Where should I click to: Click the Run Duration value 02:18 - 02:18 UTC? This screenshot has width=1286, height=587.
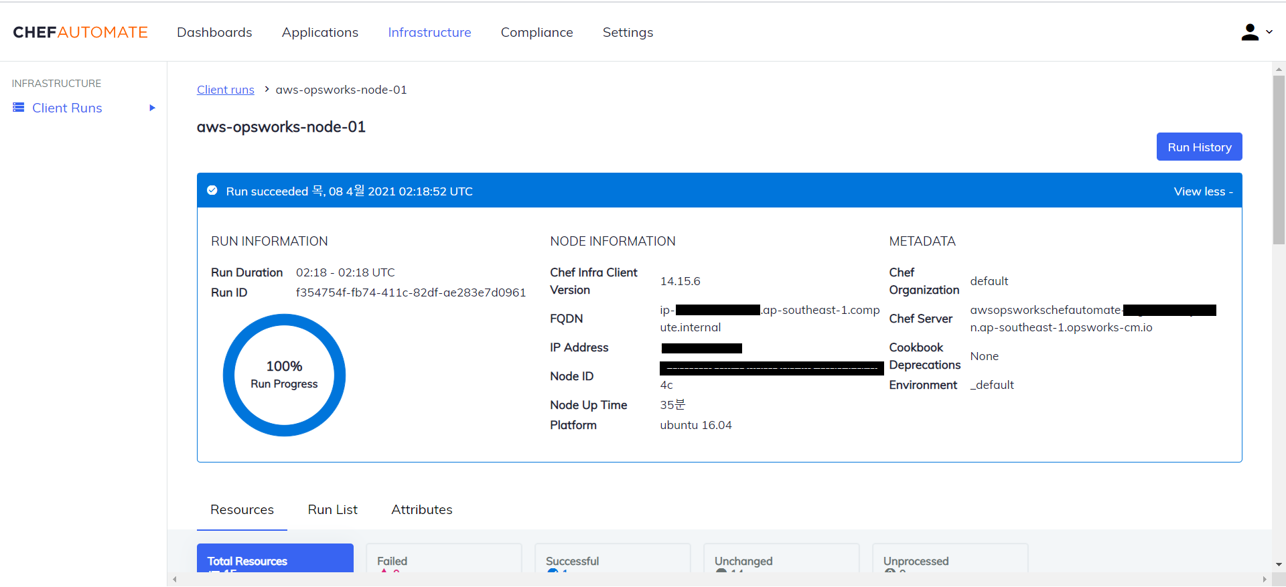[346, 272]
